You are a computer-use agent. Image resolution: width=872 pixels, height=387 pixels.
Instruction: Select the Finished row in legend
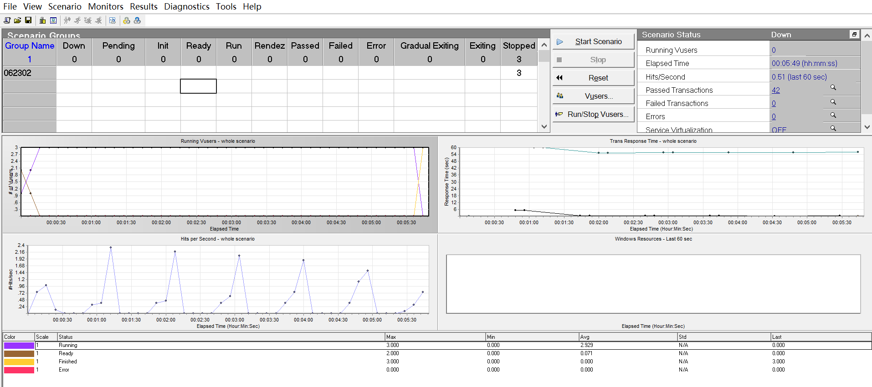click(437, 362)
